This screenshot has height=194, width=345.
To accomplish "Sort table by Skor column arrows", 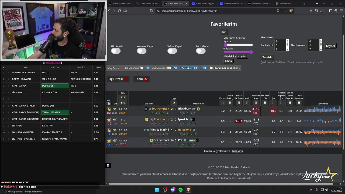I will (174, 103).
